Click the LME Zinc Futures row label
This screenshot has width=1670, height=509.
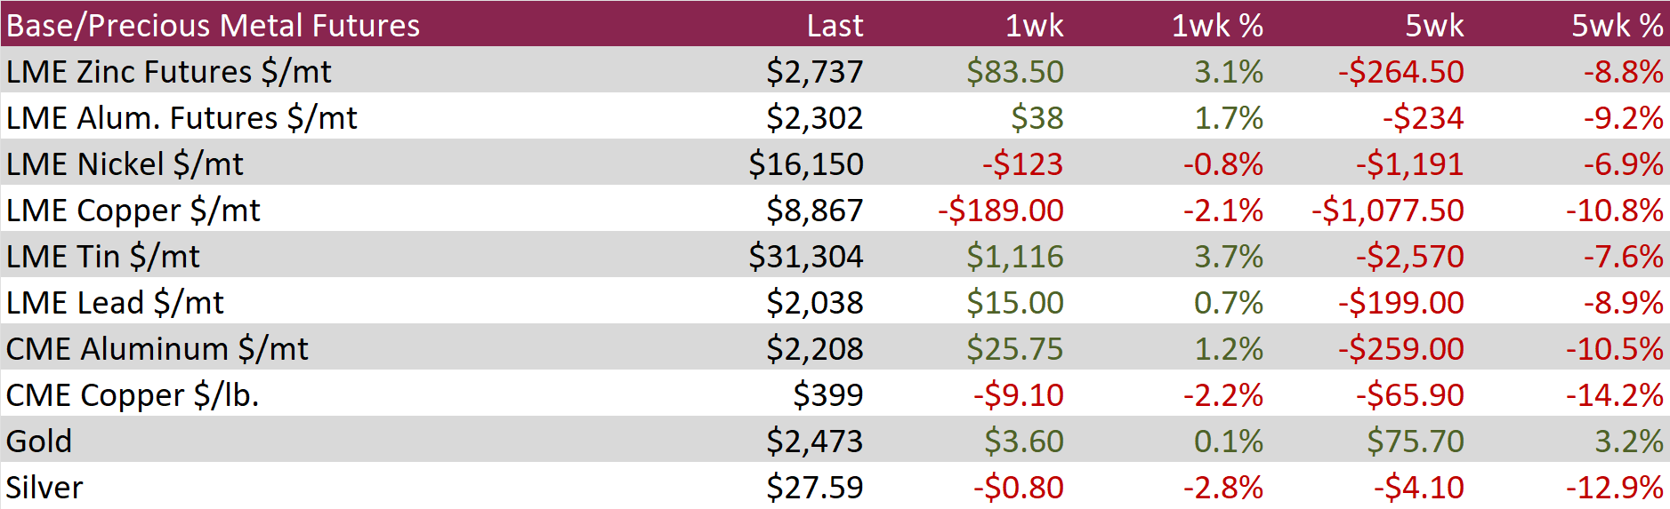pos(168,71)
